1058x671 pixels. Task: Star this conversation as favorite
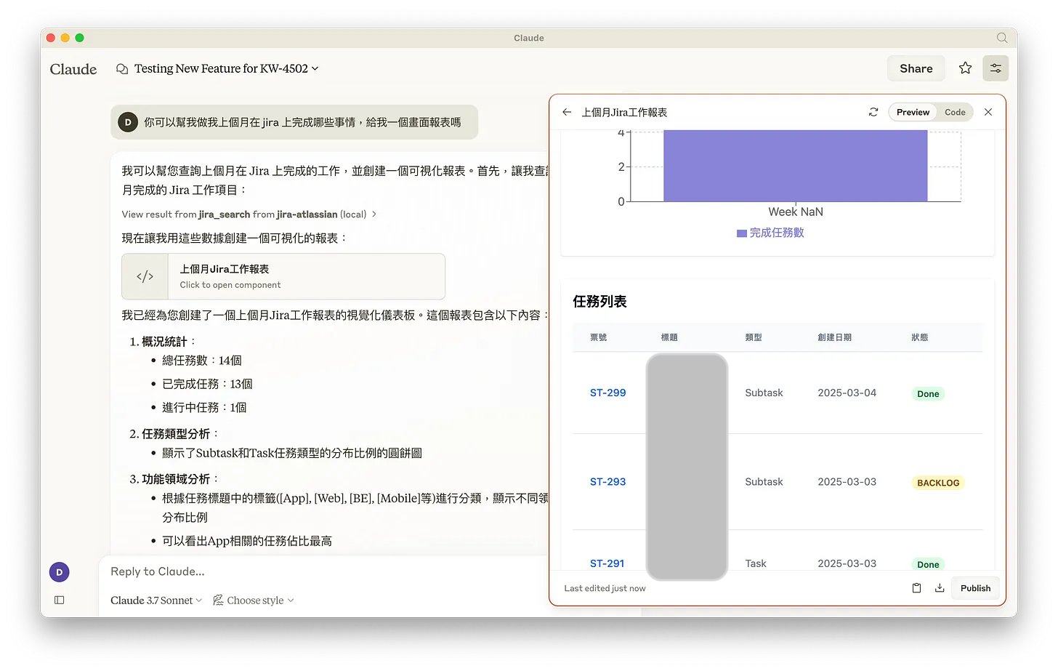point(965,68)
